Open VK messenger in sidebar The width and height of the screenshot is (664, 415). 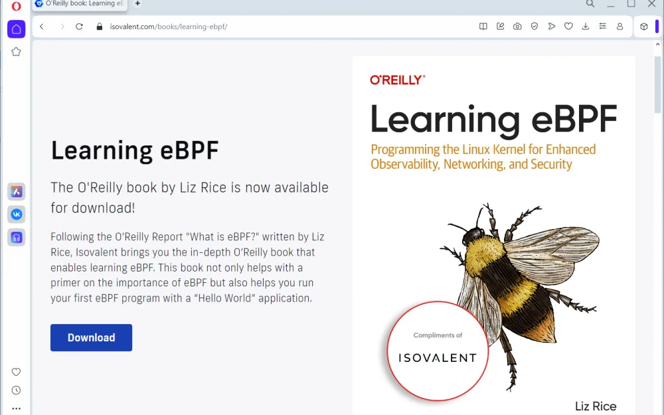(x=17, y=214)
